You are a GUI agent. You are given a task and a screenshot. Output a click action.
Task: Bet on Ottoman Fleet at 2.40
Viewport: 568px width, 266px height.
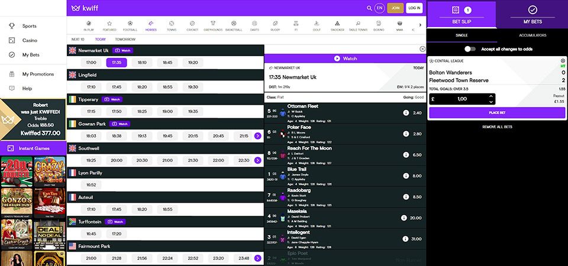coord(417,113)
